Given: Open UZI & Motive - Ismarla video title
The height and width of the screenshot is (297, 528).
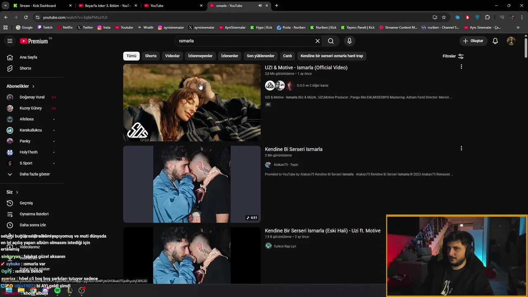Looking at the screenshot, I should click(306, 68).
